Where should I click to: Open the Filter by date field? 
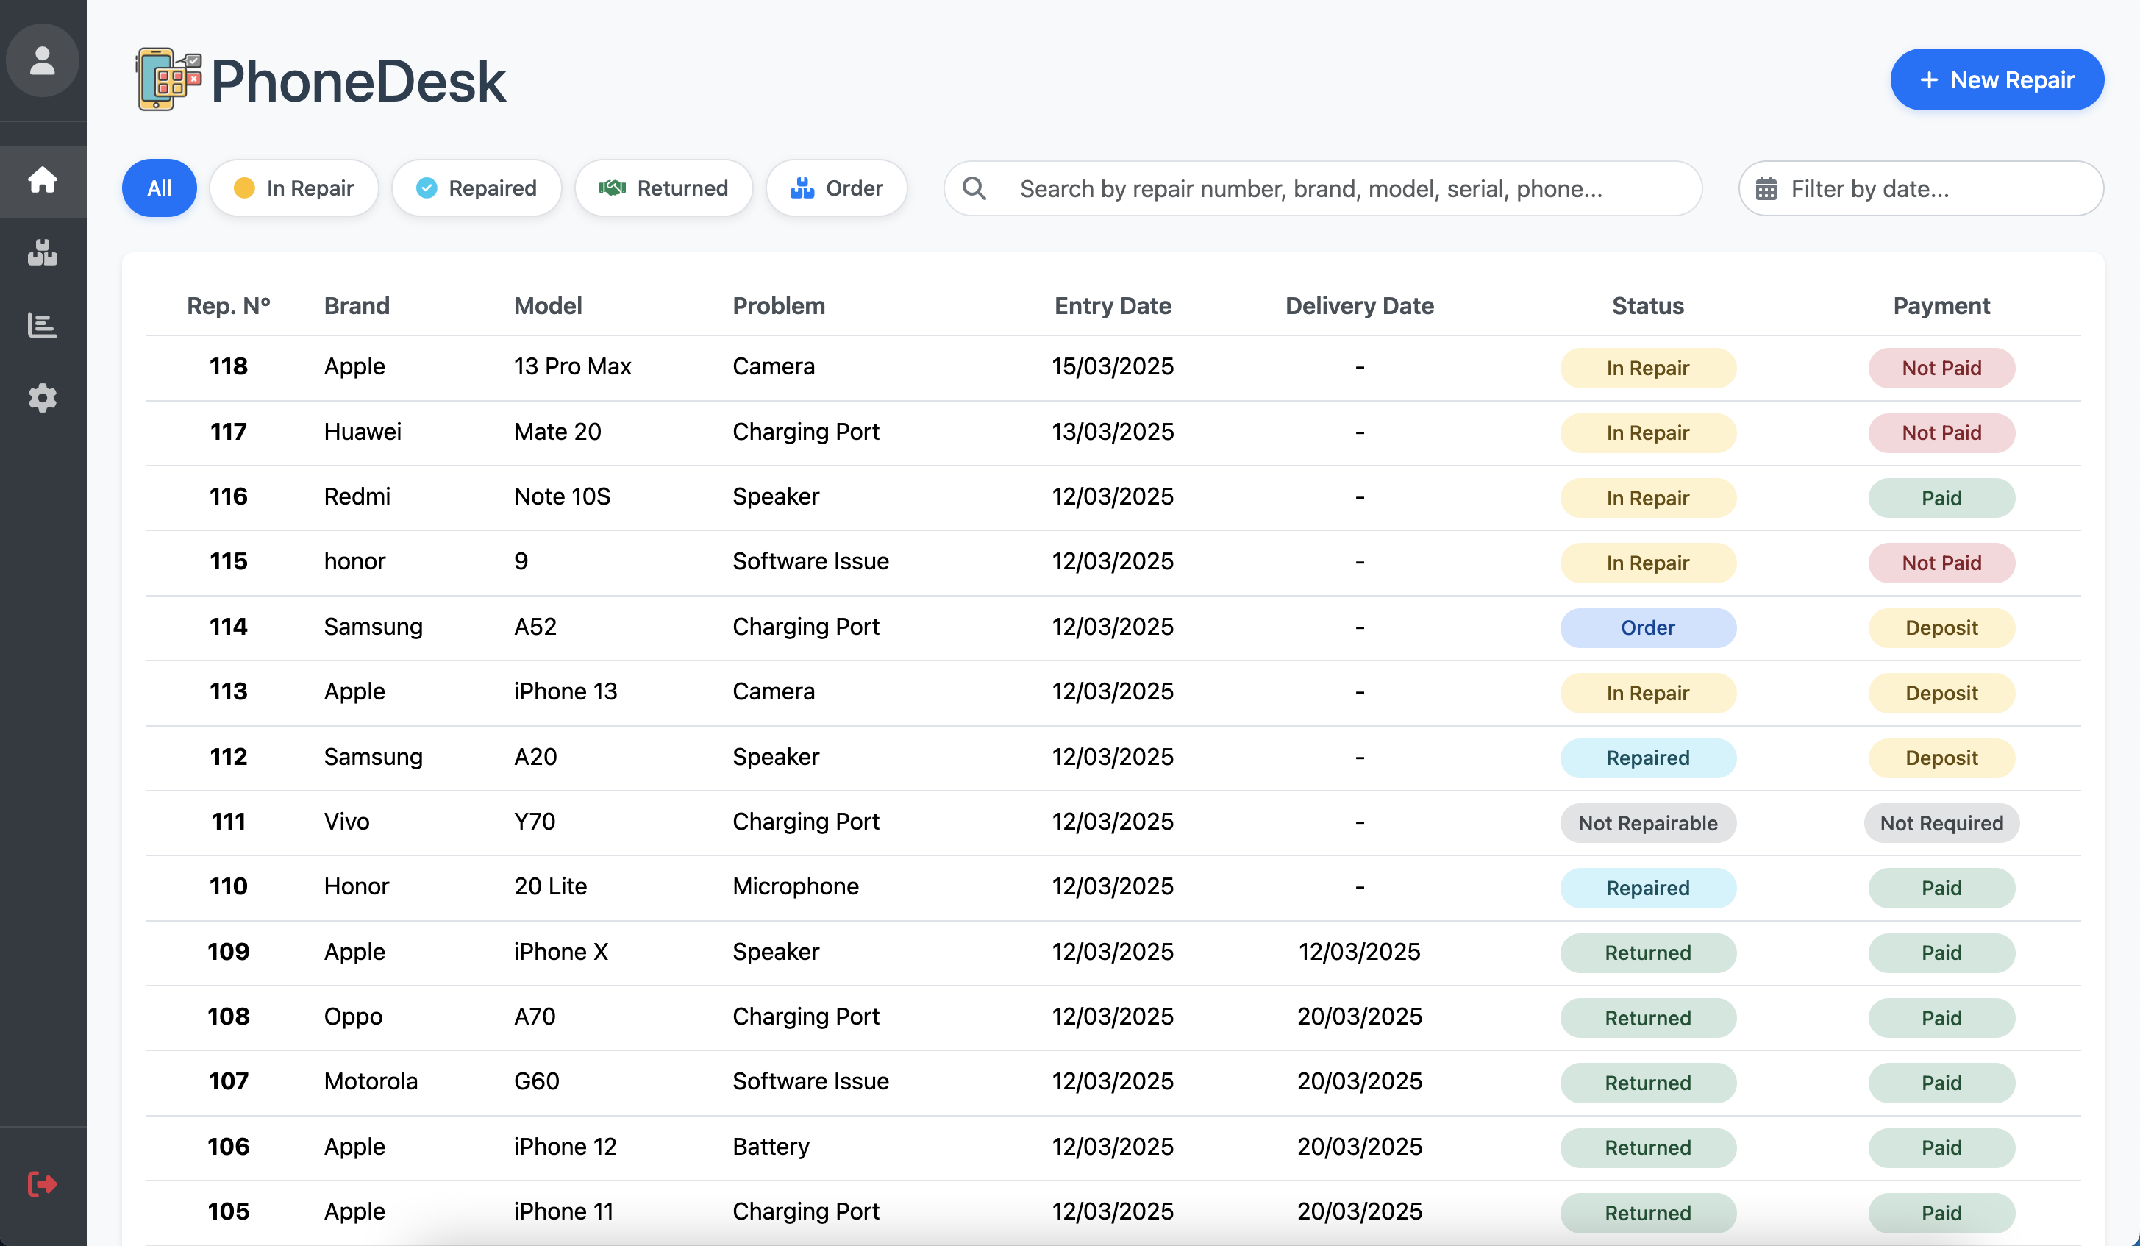coord(1921,188)
